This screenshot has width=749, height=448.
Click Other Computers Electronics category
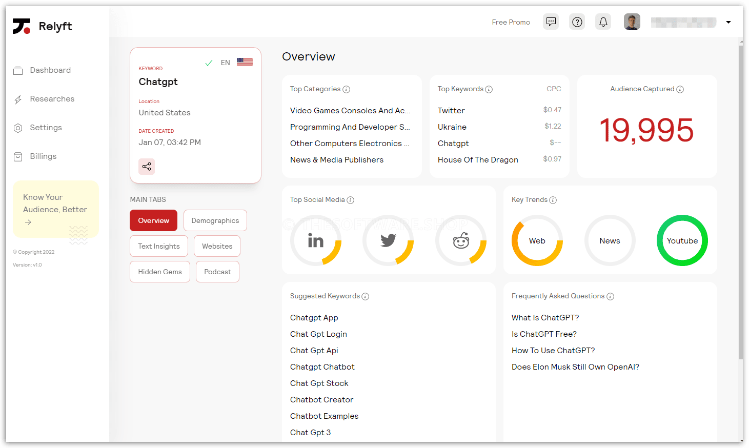pyautogui.click(x=350, y=144)
